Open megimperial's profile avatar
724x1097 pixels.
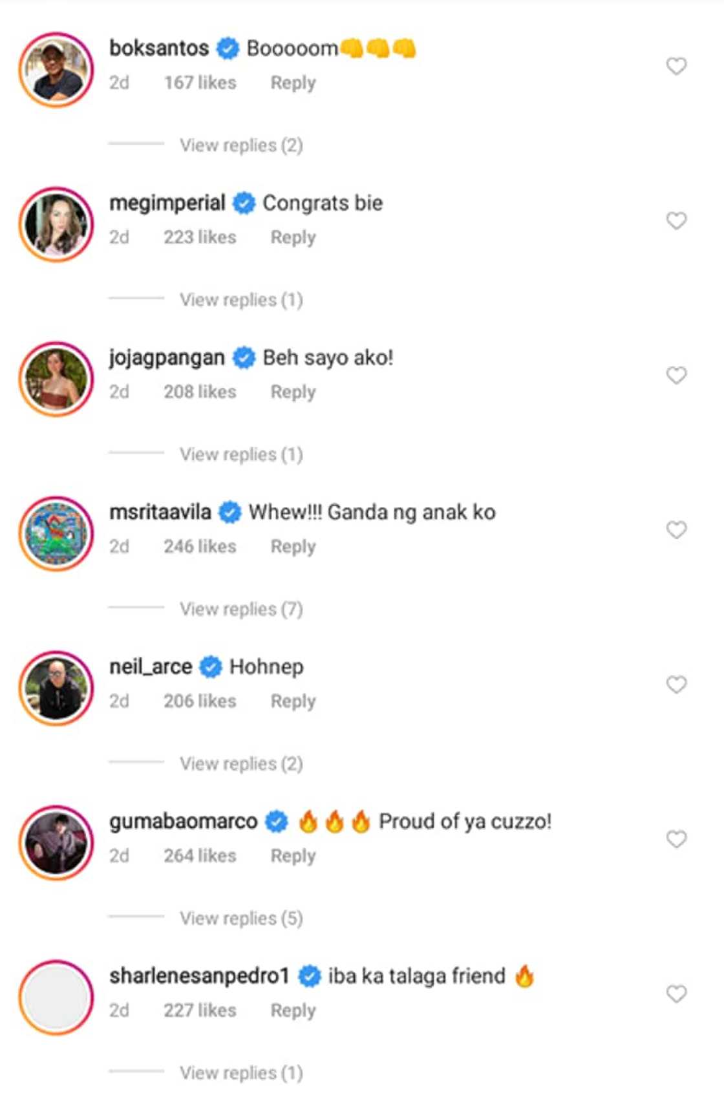coord(56,224)
